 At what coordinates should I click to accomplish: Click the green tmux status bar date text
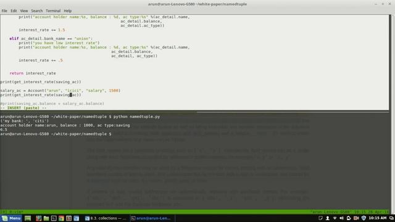click(350, 212)
